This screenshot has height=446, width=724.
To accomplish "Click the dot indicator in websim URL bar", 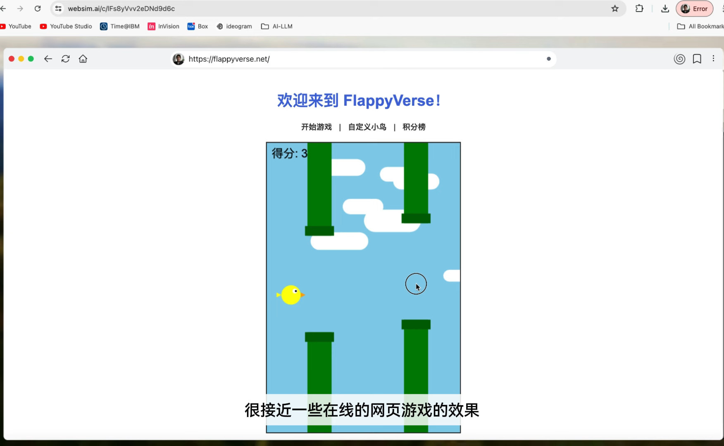I will pos(549,59).
